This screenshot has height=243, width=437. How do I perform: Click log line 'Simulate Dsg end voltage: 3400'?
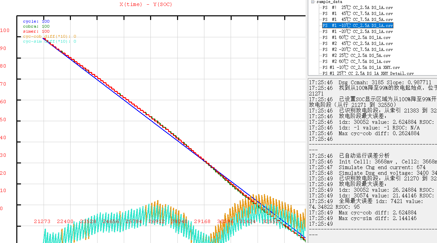click(x=373, y=173)
